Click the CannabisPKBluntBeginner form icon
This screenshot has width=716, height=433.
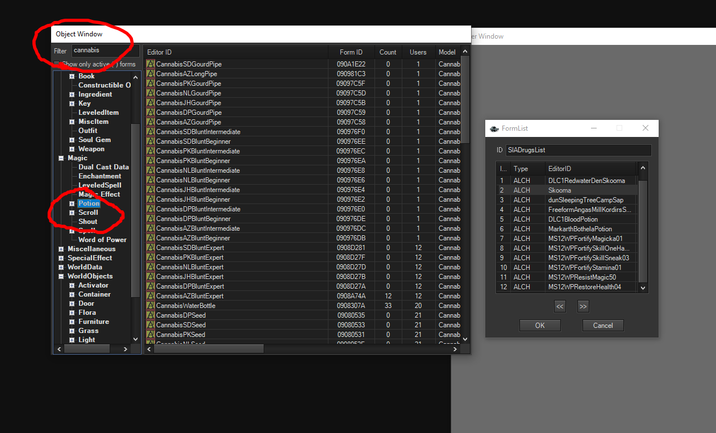[151, 161]
